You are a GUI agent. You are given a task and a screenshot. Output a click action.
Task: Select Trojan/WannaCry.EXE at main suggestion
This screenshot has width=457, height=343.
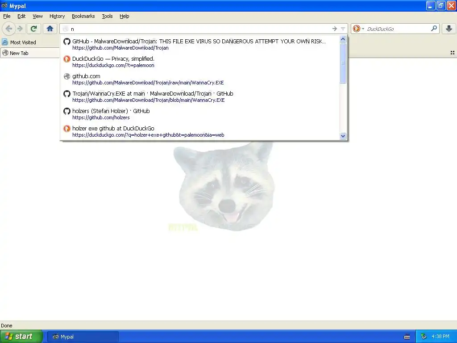click(x=200, y=97)
